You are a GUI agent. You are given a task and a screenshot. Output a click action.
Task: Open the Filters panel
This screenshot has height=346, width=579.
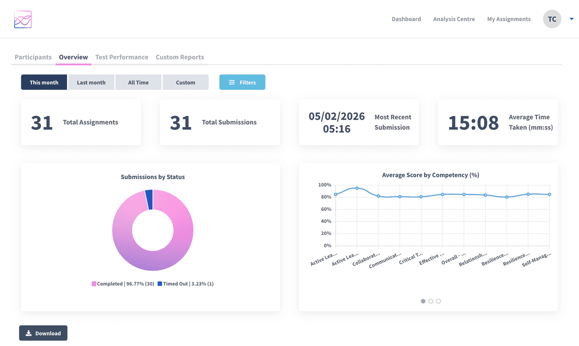(x=242, y=82)
